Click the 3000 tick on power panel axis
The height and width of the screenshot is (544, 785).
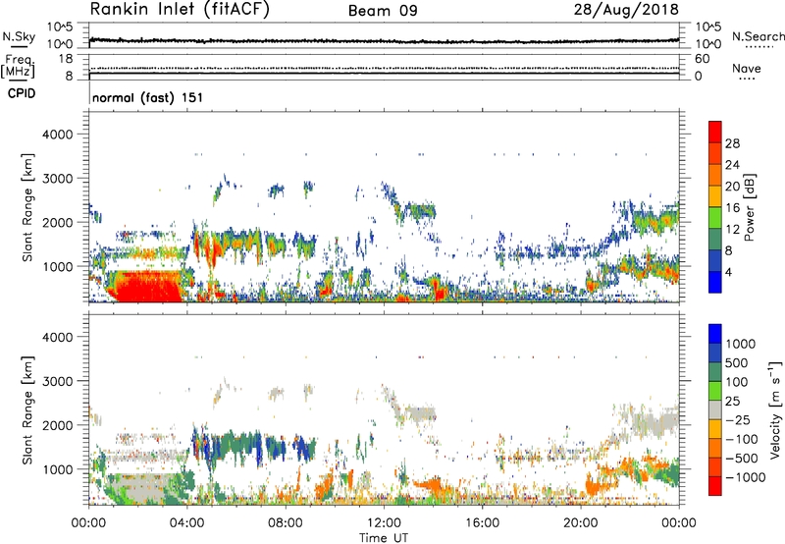(57, 179)
